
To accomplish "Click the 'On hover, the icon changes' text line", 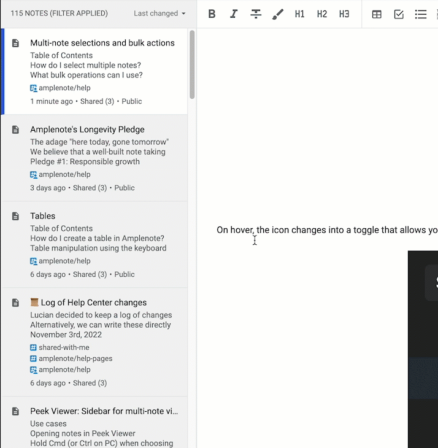I will (327, 230).
